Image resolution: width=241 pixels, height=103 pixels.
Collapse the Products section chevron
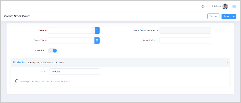tap(227, 62)
